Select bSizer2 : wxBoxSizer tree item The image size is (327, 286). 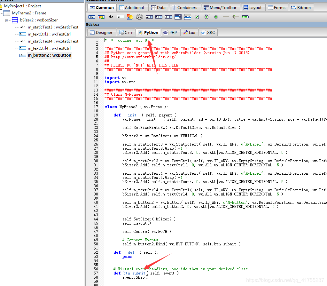coord(39,20)
